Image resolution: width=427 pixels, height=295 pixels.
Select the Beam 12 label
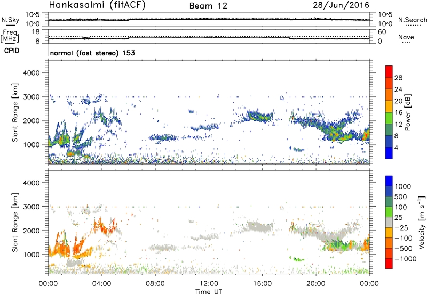coord(208,6)
